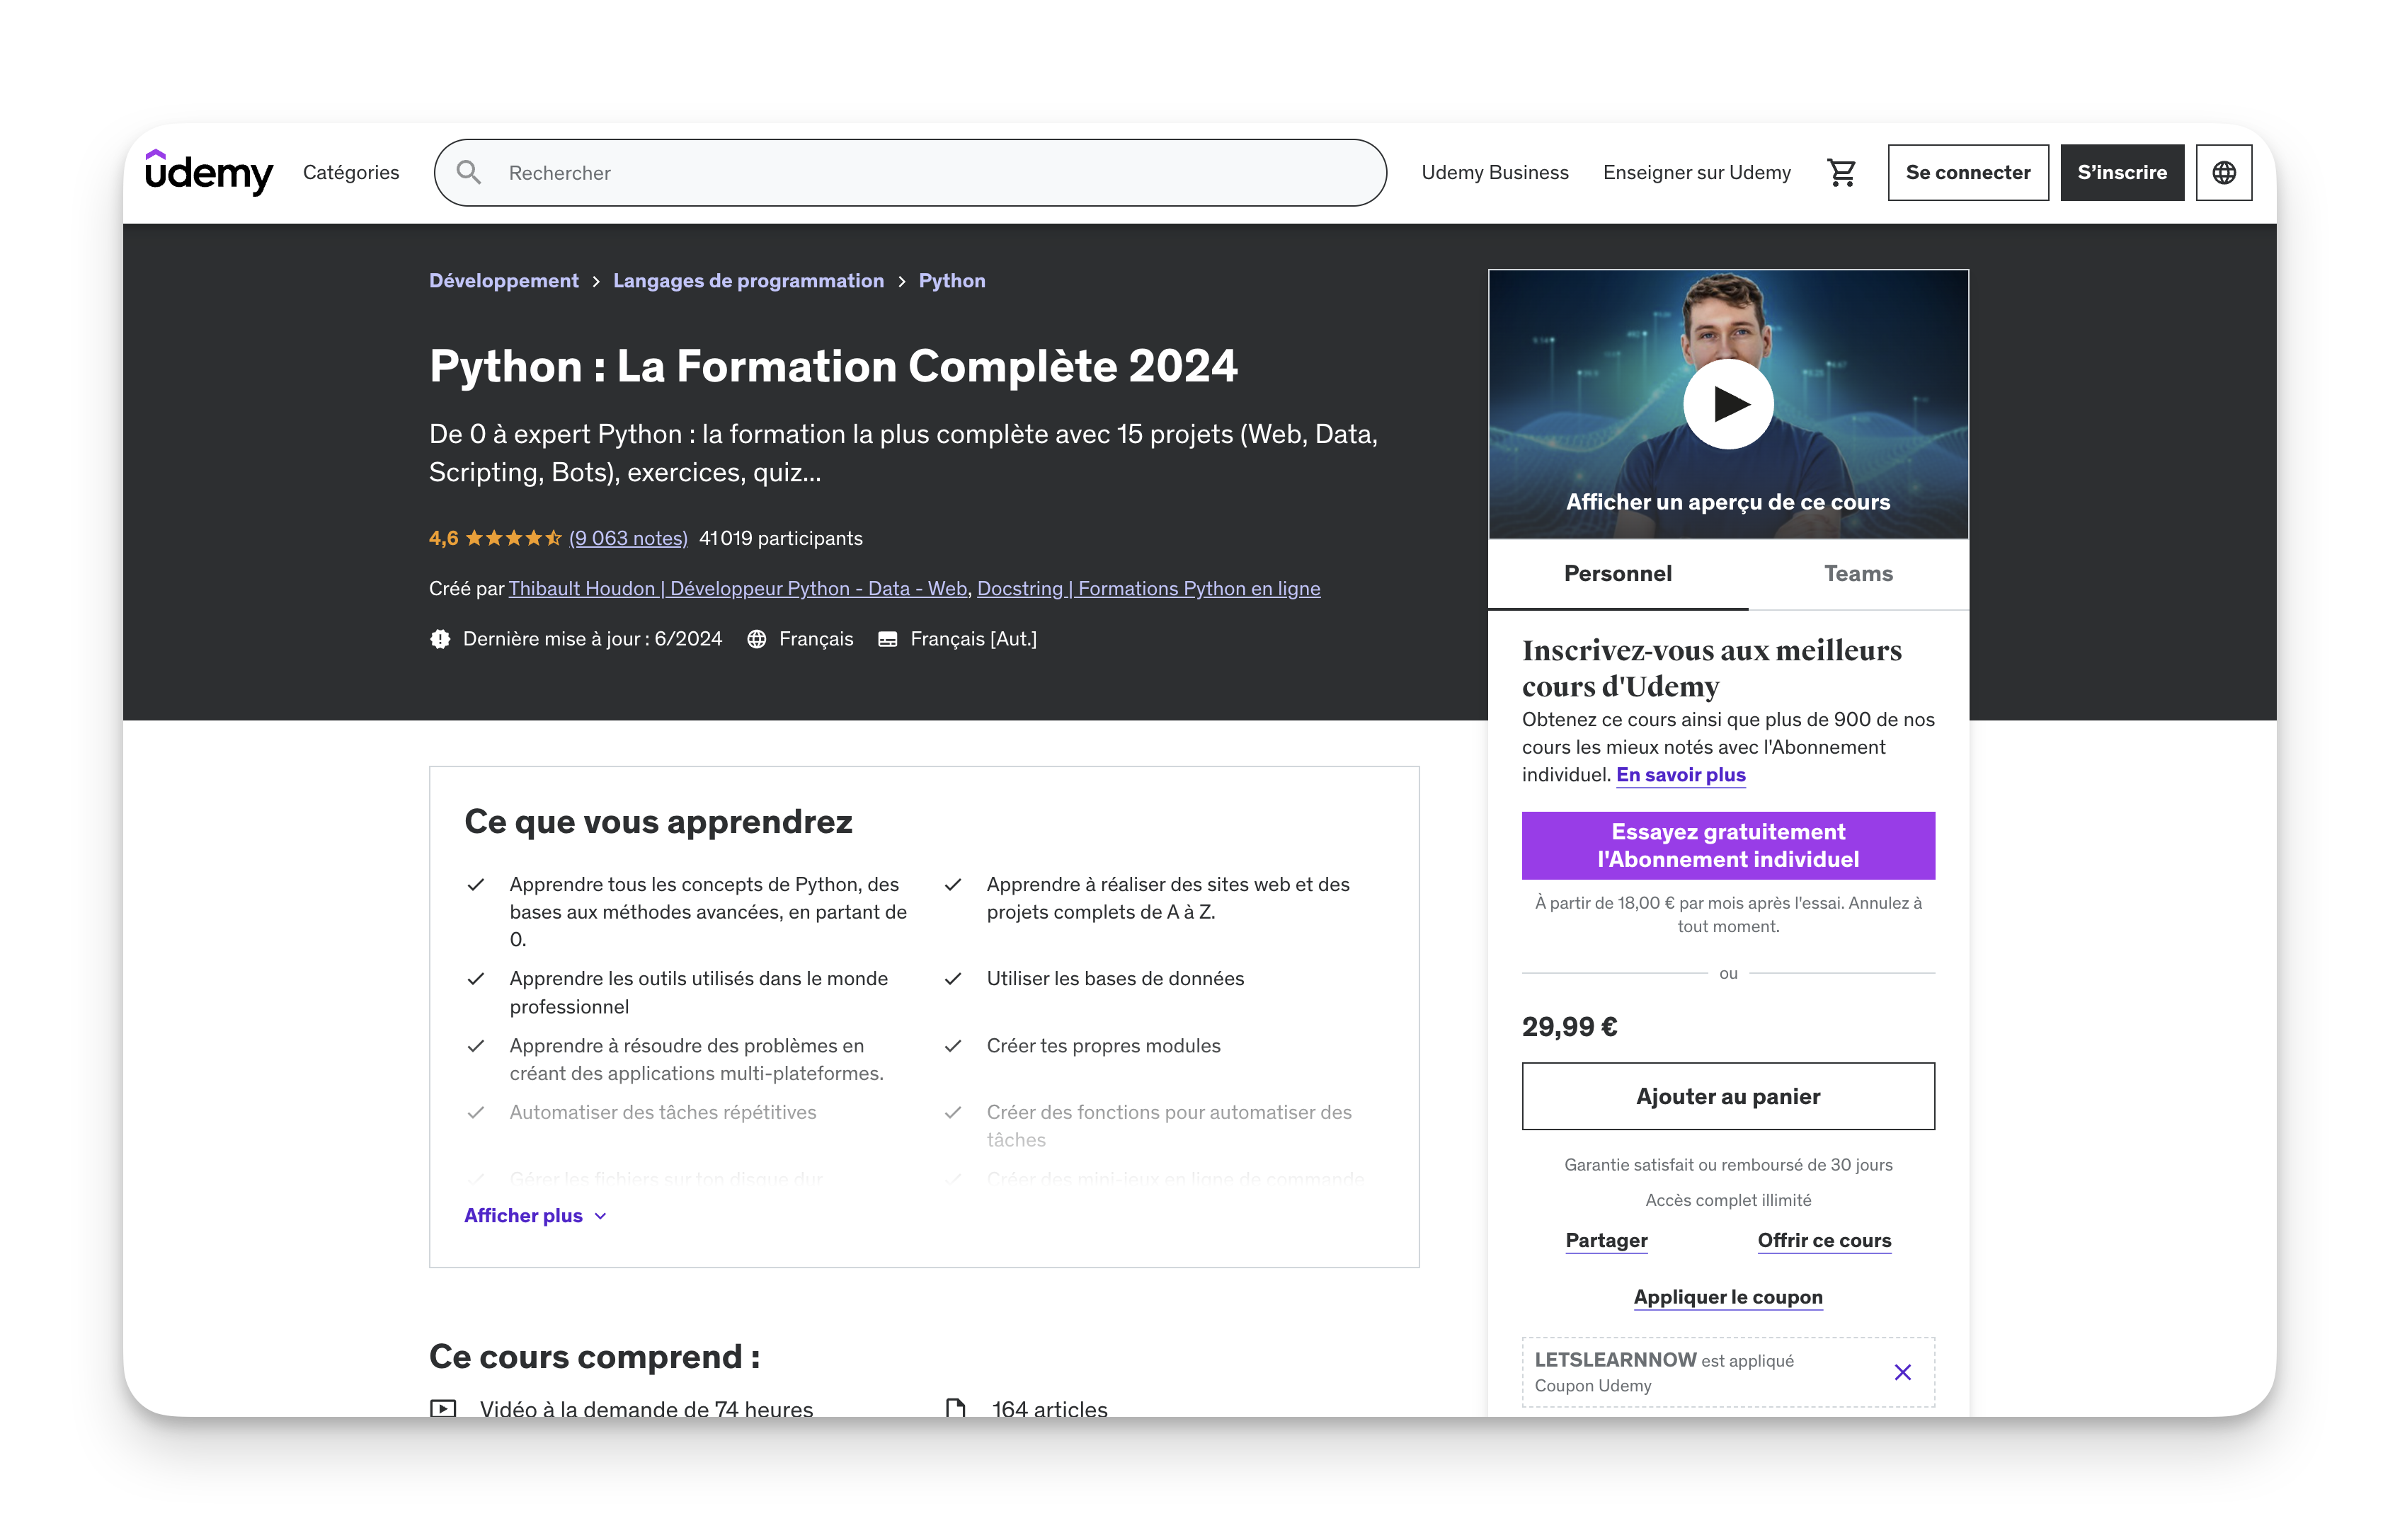Open the 9 063 notes link
The height and width of the screenshot is (1540, 2400).
click(628, 538)
